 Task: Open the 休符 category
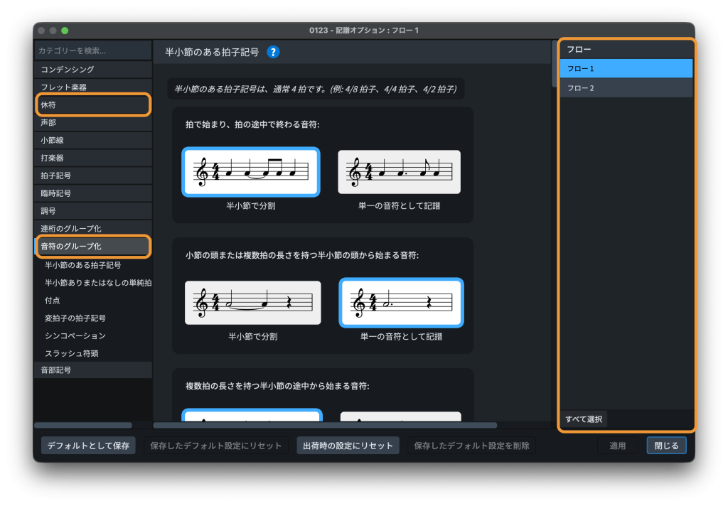pos(93,105)
